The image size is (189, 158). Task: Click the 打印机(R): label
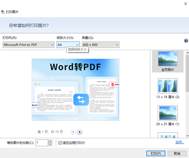point(10,38)
